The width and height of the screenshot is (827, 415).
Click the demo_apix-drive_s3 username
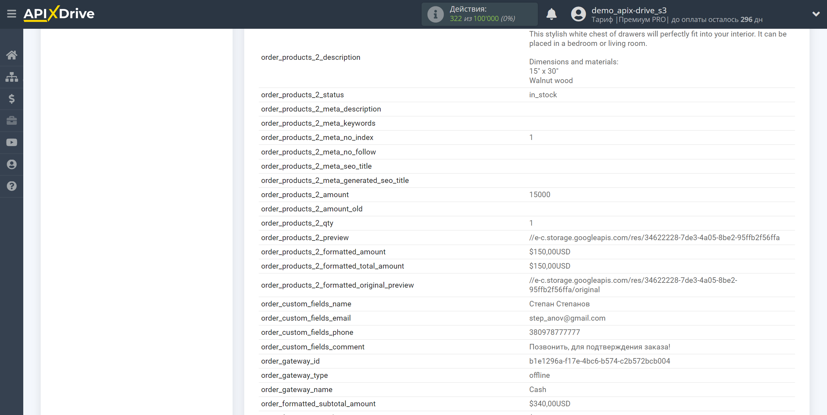coord(629,10)
